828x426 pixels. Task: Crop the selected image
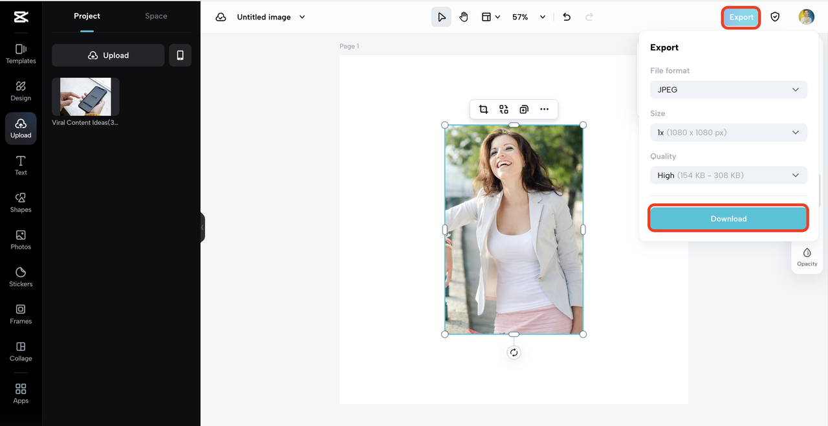pos(483,109)
